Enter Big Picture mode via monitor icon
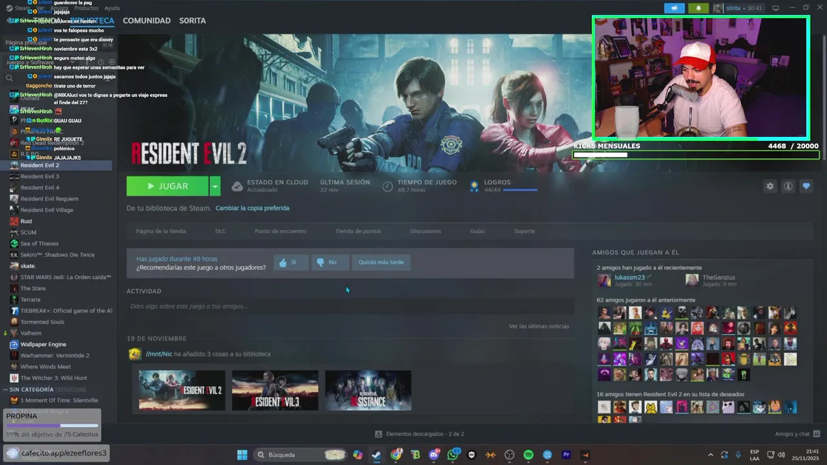The width and height of the screenshot is (827, 465). (x=776, y=8)
